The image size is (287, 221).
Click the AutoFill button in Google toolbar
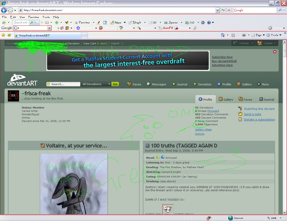[166, 28]
